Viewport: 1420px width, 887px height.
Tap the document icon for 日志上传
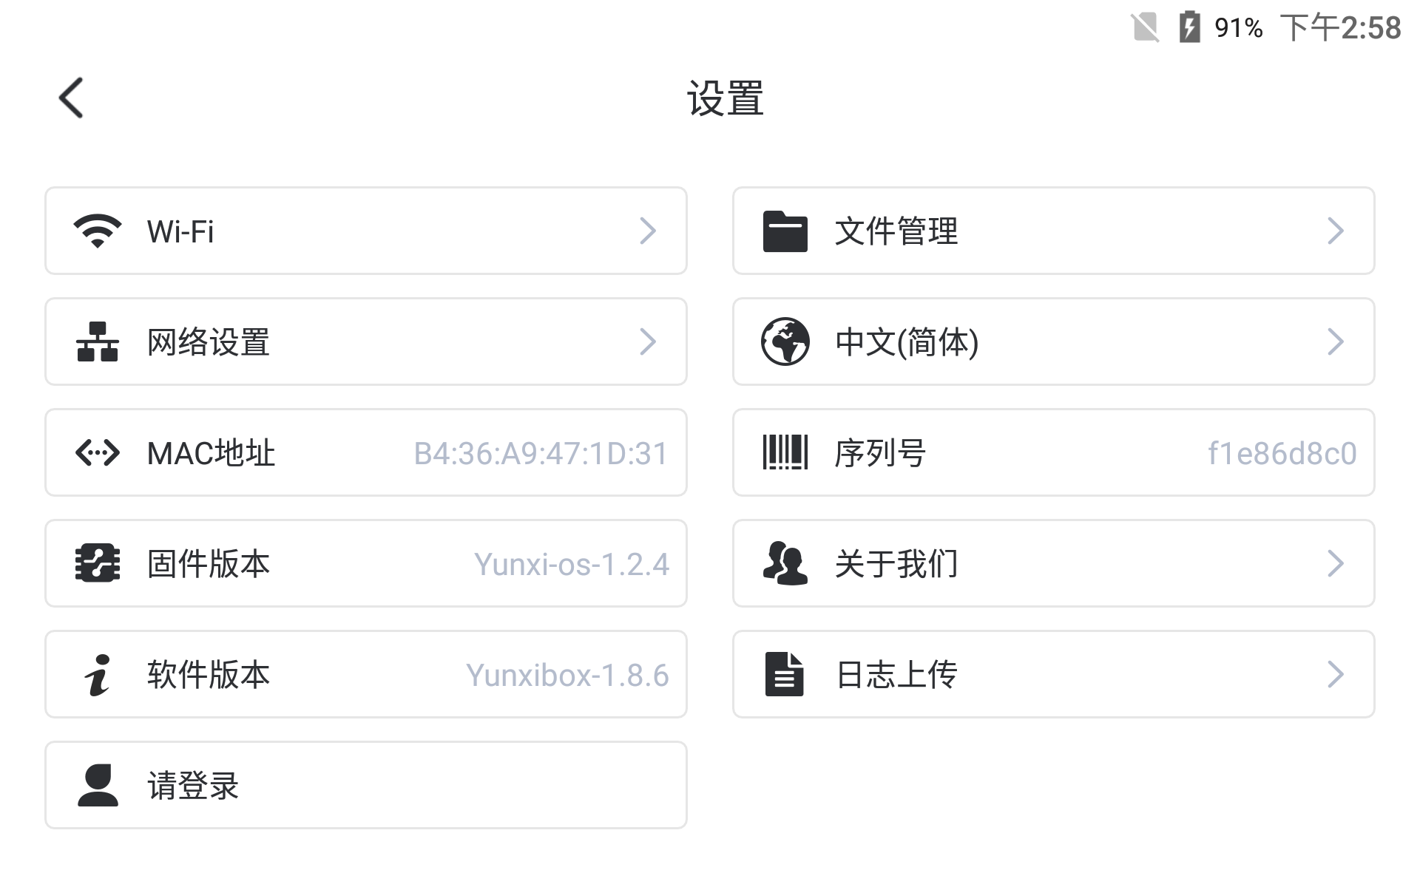(x=785, y=674)
